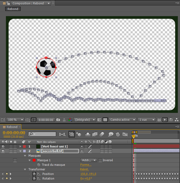Check the Inversé mask checkbox

(x=100, y=160)
